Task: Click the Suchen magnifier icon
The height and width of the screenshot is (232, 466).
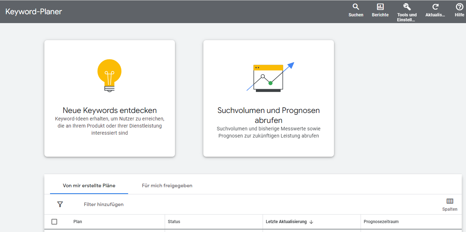Action: point(356,7)
